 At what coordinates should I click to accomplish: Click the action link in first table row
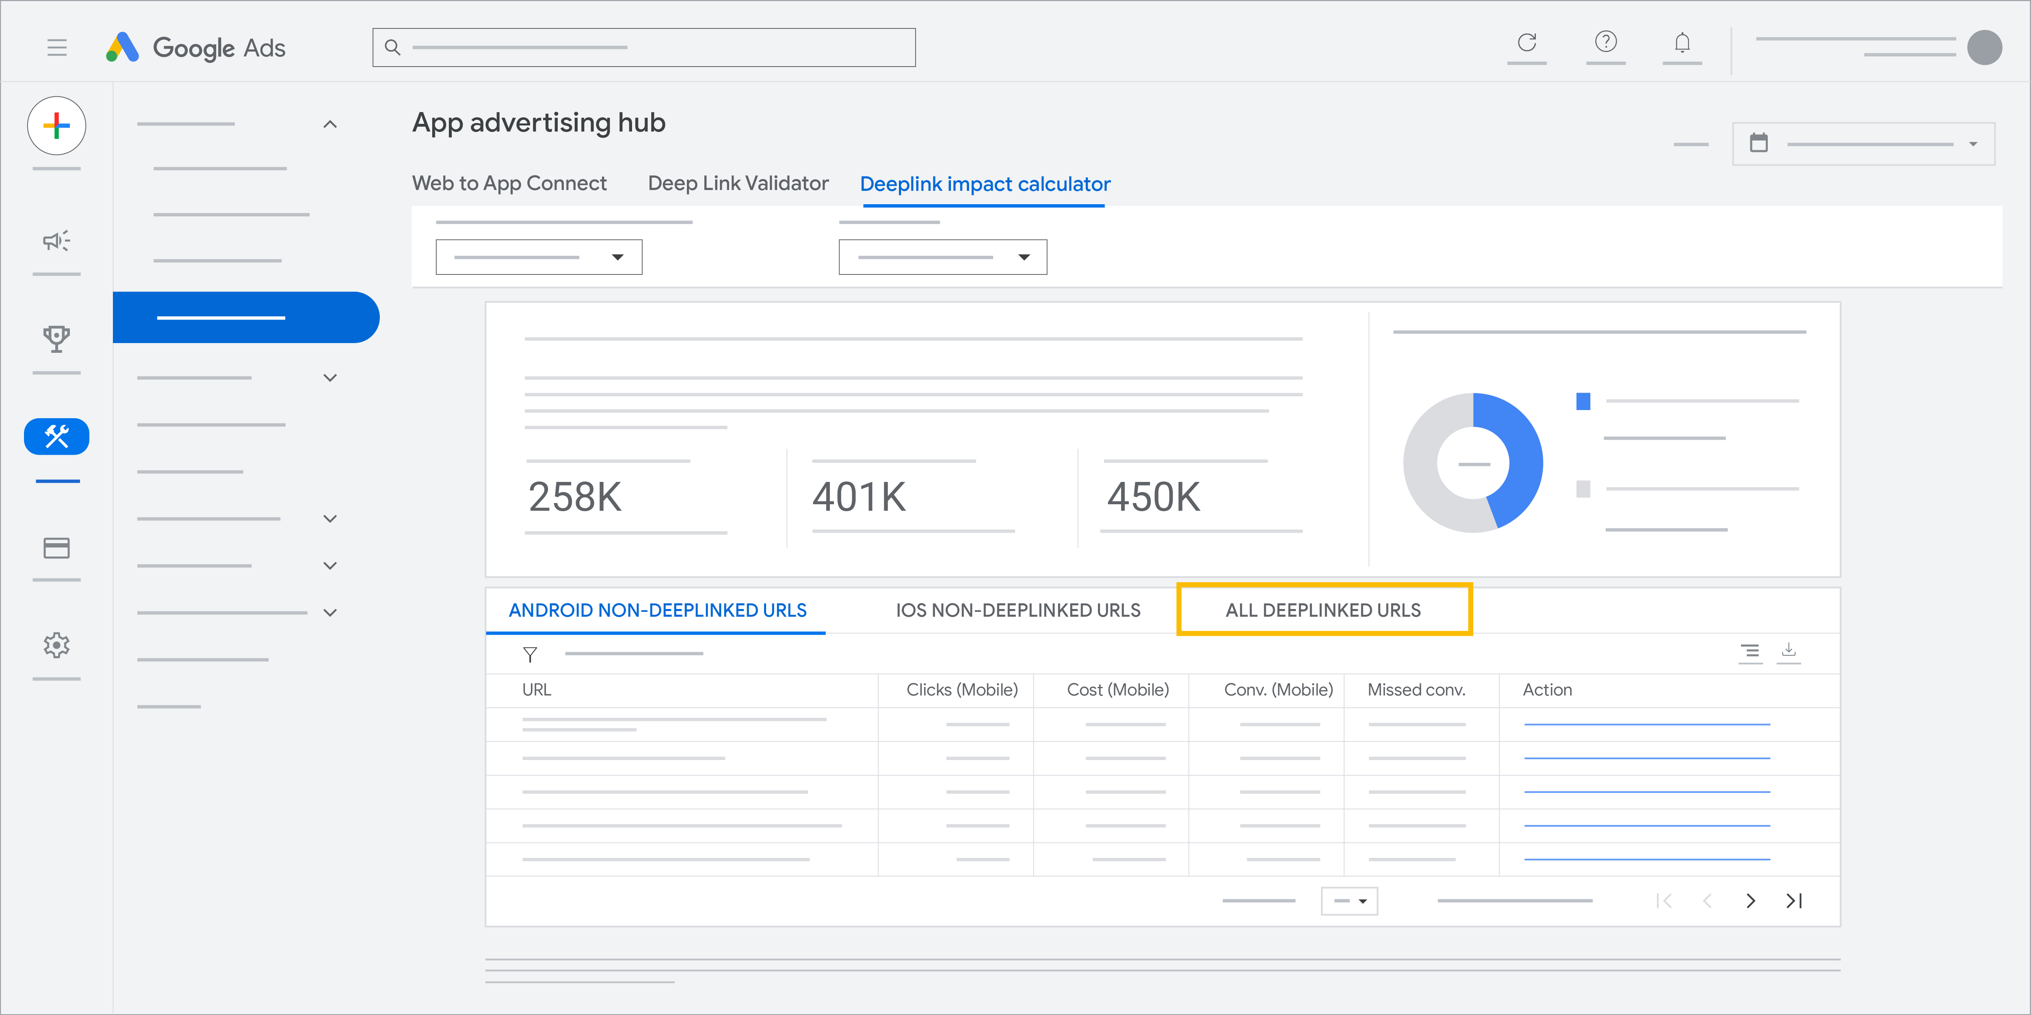pyautogui.click(x=1647, y=724)
